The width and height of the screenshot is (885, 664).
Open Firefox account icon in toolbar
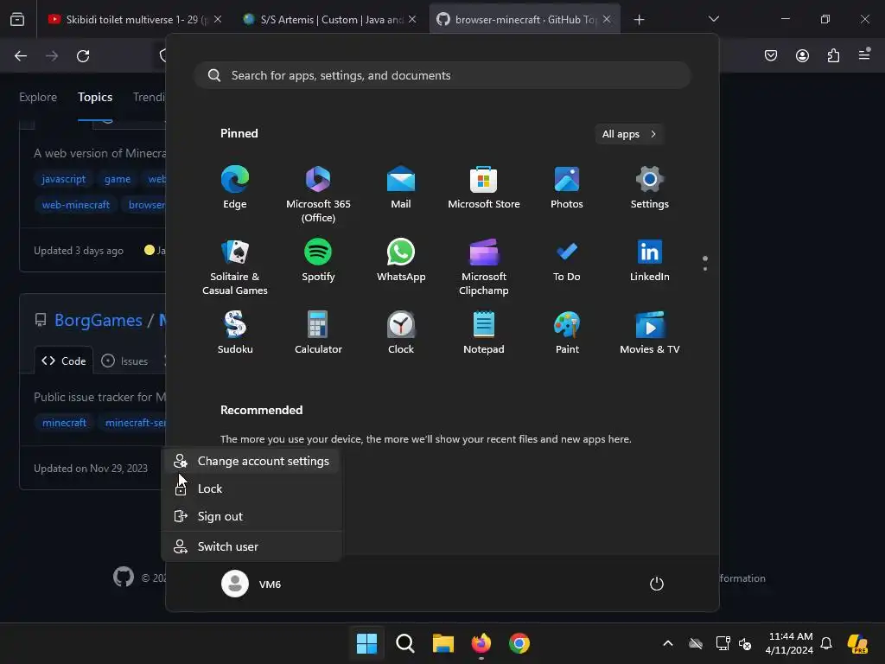pos(802,55)
